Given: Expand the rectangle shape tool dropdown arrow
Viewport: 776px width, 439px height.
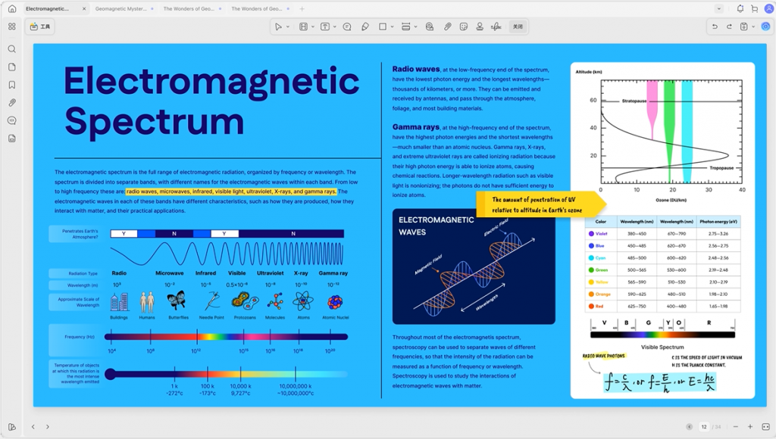Looking at the screenshot, I should click(x=393, y=26).
